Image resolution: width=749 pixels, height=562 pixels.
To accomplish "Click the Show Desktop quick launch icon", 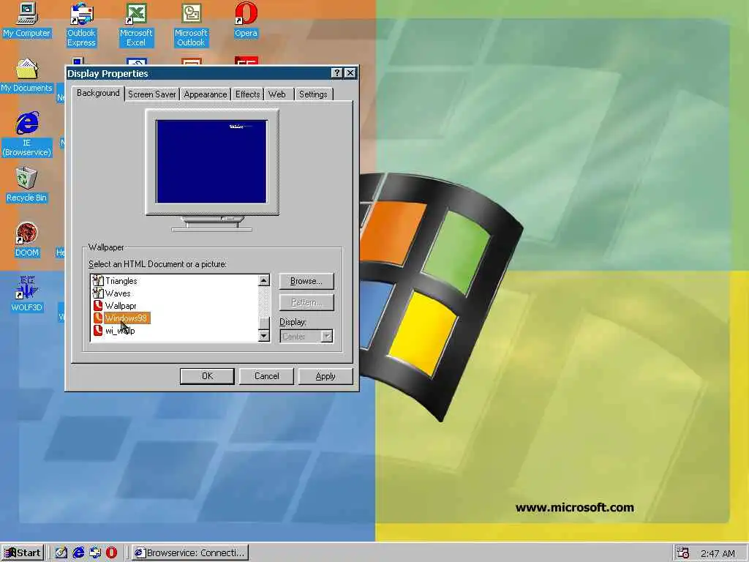I will click(x=61, y=553).
